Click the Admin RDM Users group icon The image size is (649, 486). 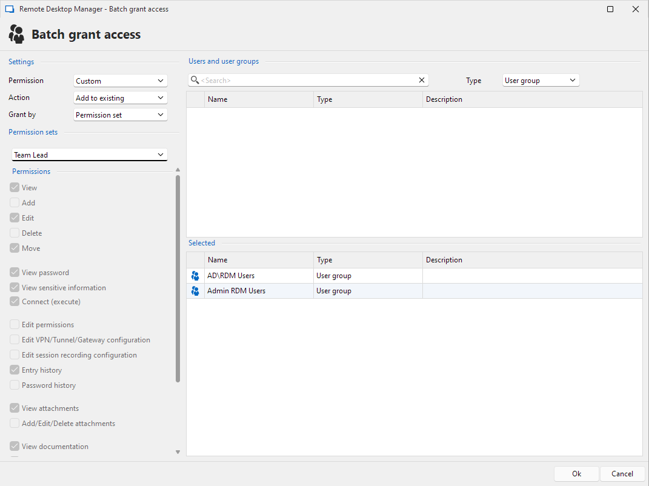pyautogui.click(x=195, y=291)
